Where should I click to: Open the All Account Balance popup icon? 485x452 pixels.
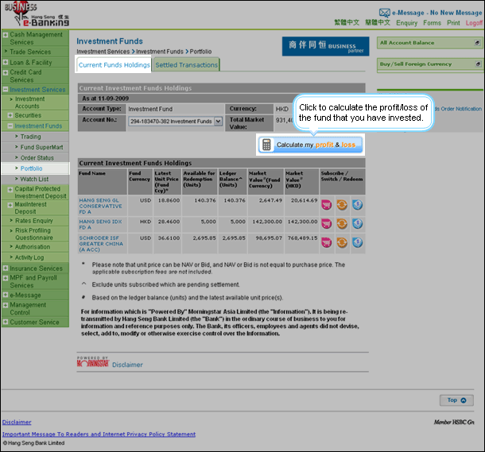[x=478, y=43]
